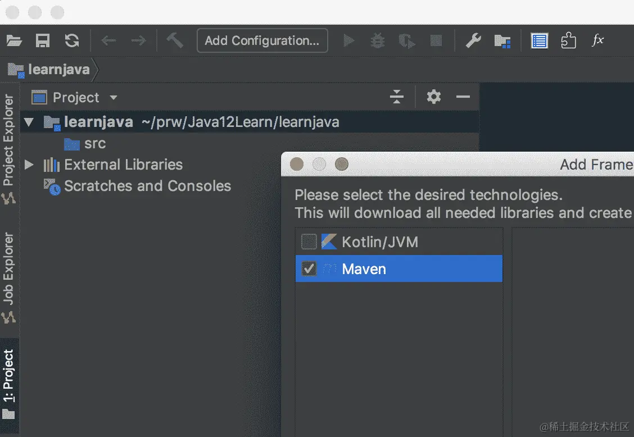
Task: Click the Build project hammer icon
Action: pos(175,40)
